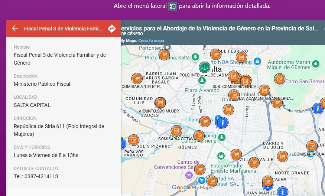Click the schedule Lunes a Viernes text
Image resolution: width=325 pixels, height=196 pixels.
coord(47,155)
